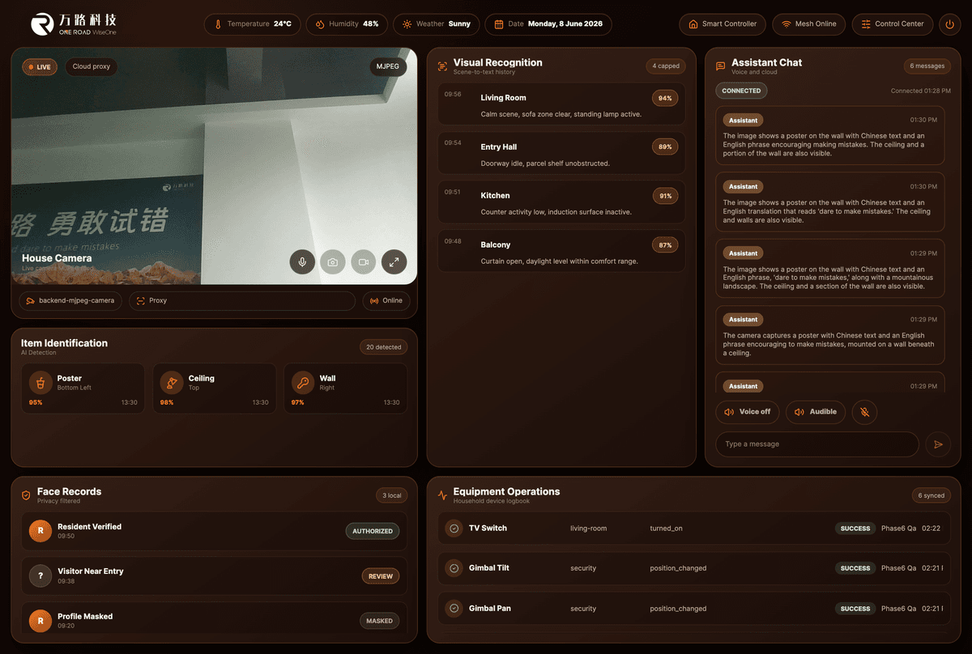Click the REVIEW badge
Viewport: 972px width, 654px height.
(x=381, y=576)
